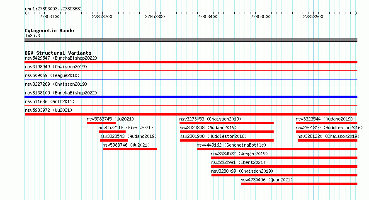Select the nsv4449162 (GenomeinaBottle) label
369x200 pixels.
click(x=232, y=145)
